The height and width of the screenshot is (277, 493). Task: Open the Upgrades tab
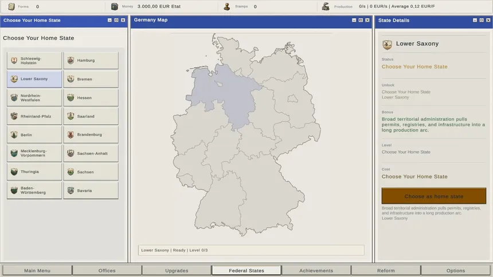coord(177,270)
